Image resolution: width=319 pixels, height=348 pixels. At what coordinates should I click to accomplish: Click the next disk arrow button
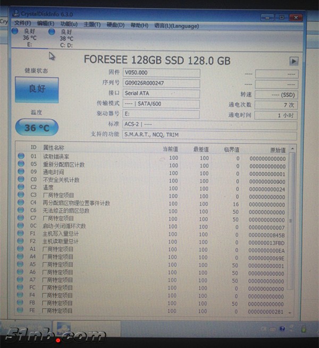pyautogui.click(x=294, y=61)
